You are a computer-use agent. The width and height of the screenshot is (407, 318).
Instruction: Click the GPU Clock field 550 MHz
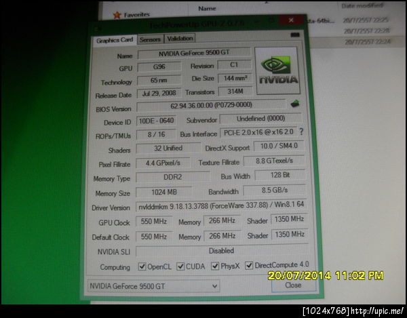click(154, 222)
